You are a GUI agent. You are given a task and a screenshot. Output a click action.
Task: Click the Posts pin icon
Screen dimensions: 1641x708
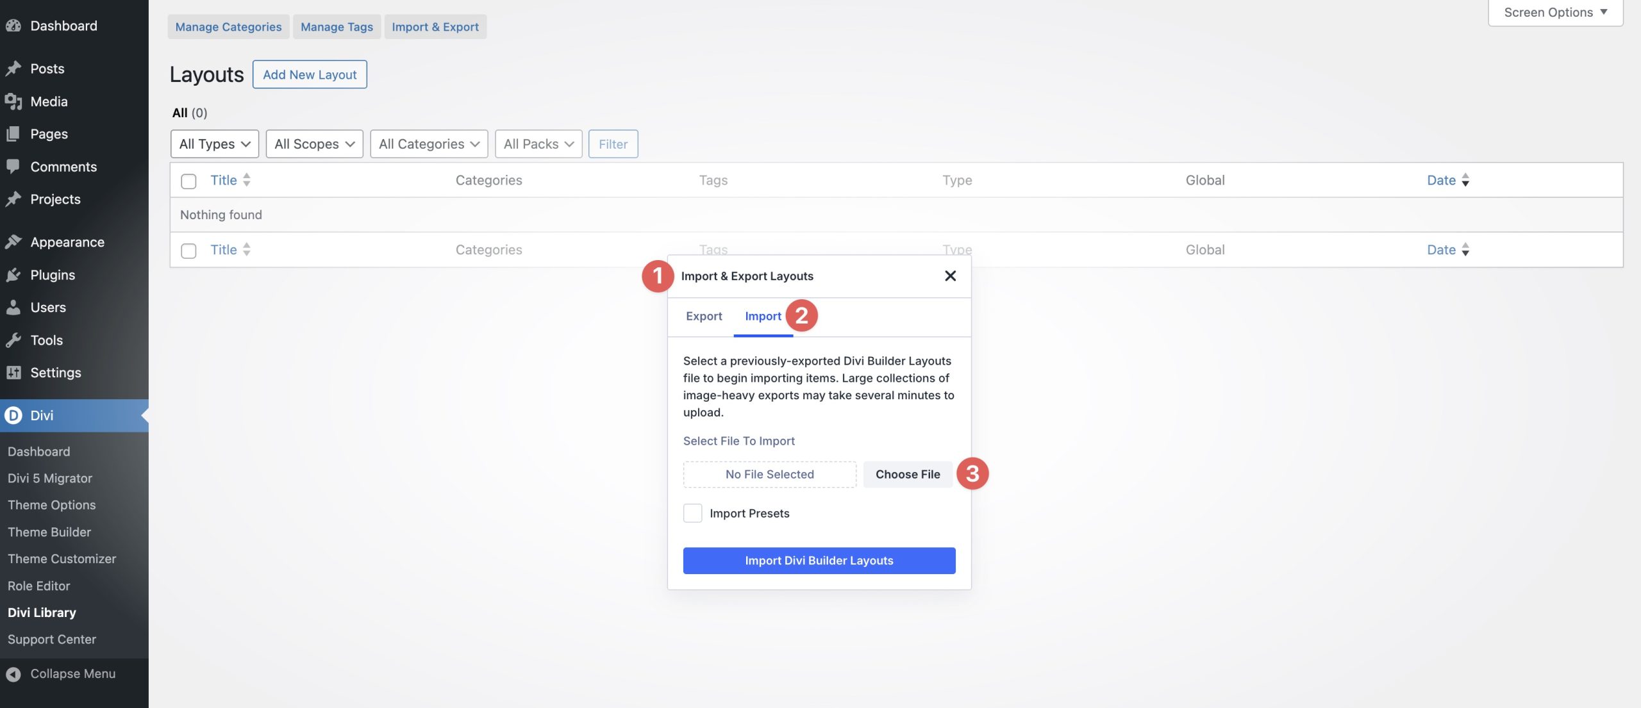(14, 68)
